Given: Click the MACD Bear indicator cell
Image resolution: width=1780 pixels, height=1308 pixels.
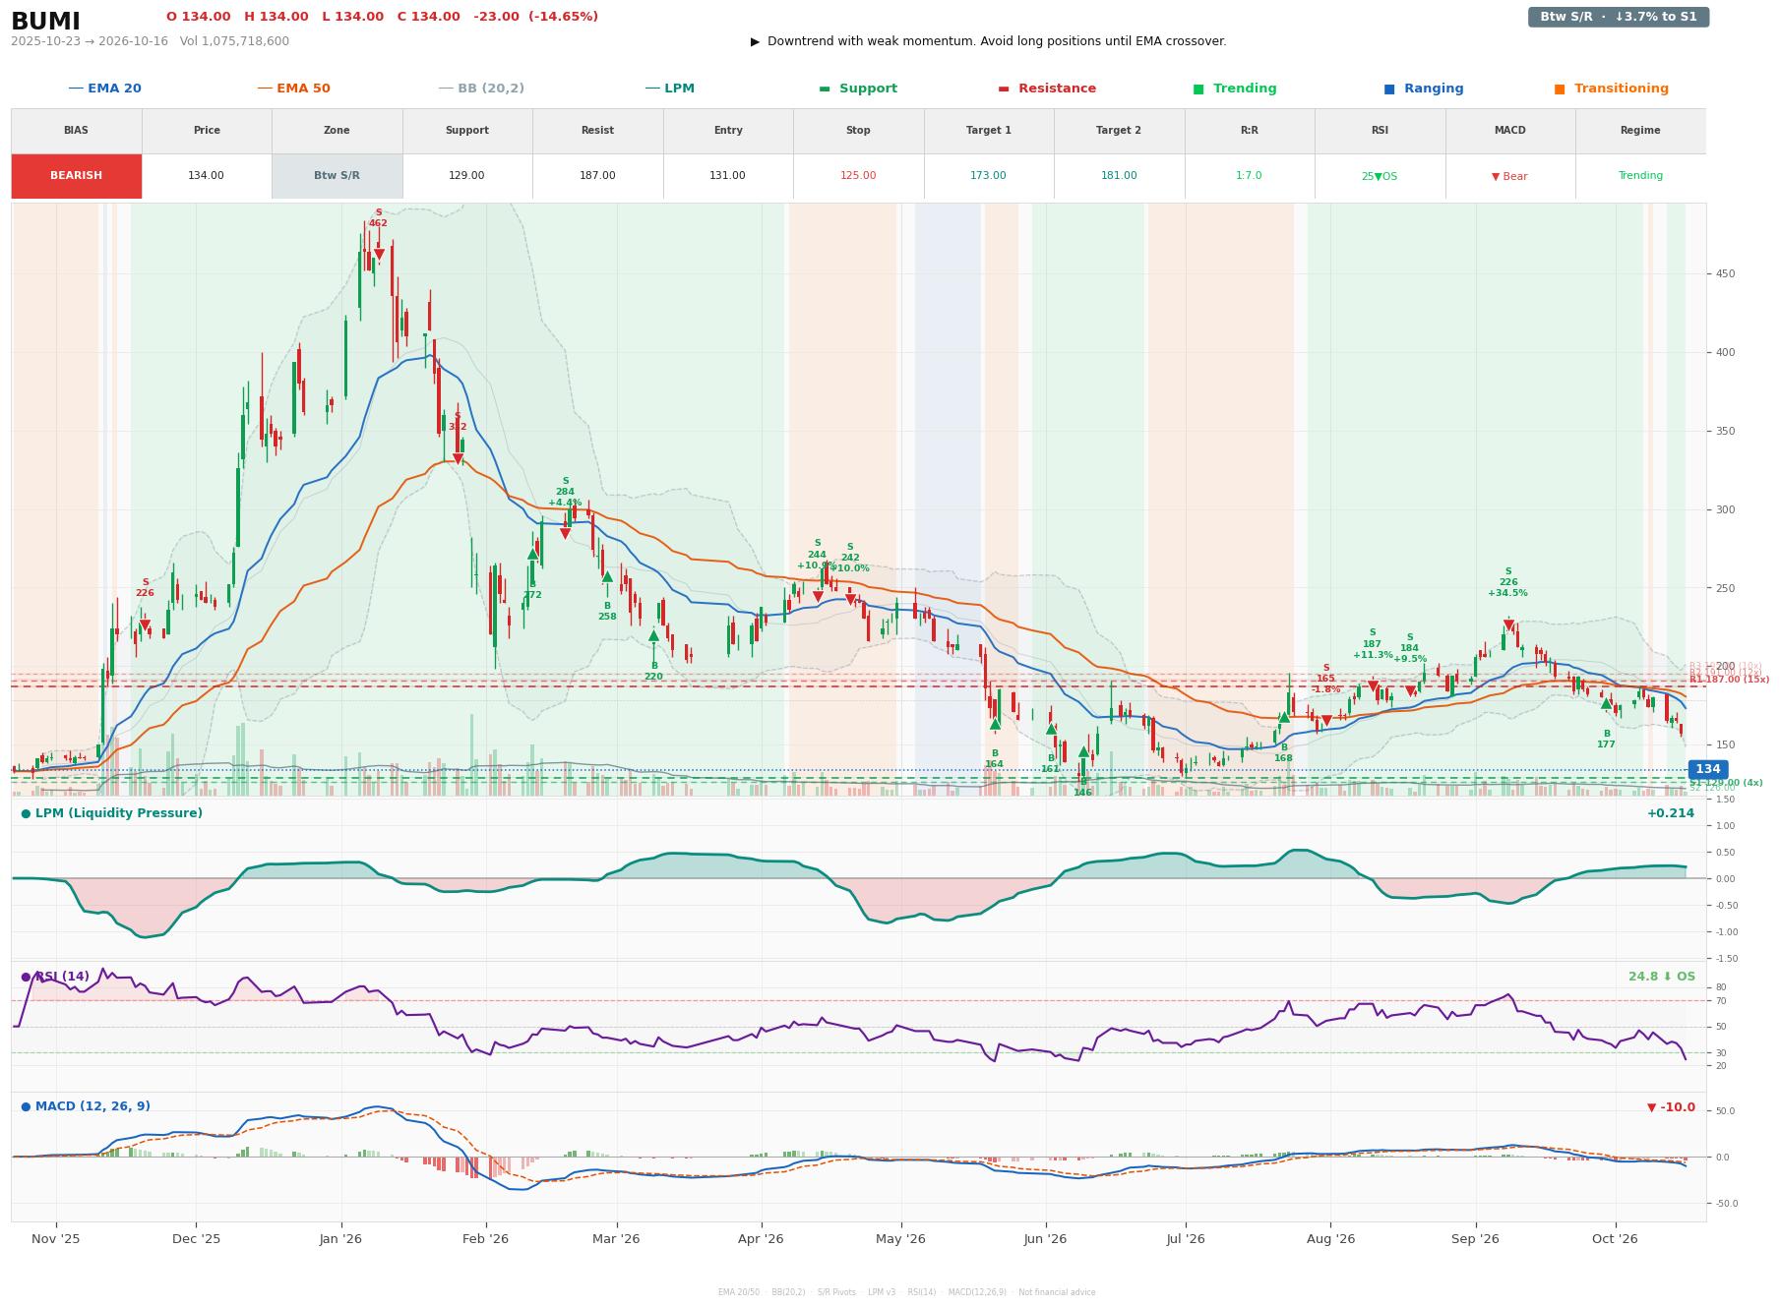Looking at the screenshot, I should coord(1509,176).
